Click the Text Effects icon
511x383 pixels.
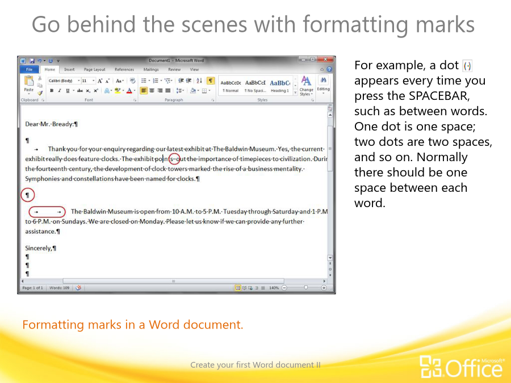[107, 91]
